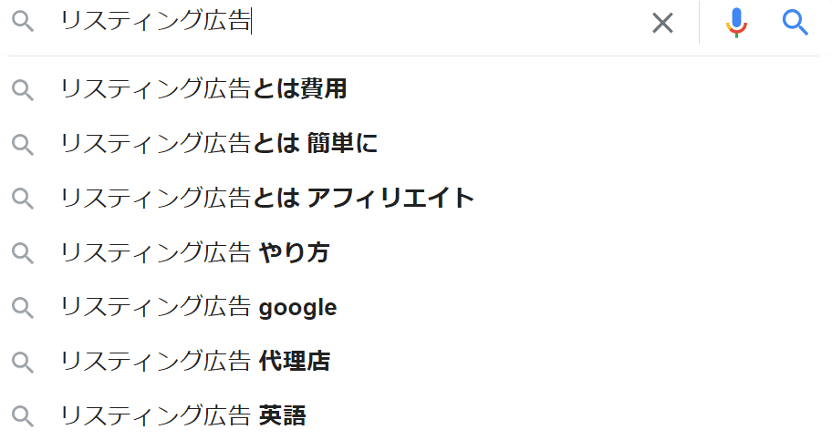Place cursor after typed text リスティング広告

251,23
